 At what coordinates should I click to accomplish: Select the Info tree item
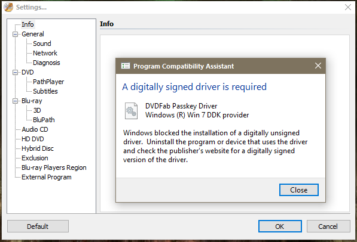(28, 24)
